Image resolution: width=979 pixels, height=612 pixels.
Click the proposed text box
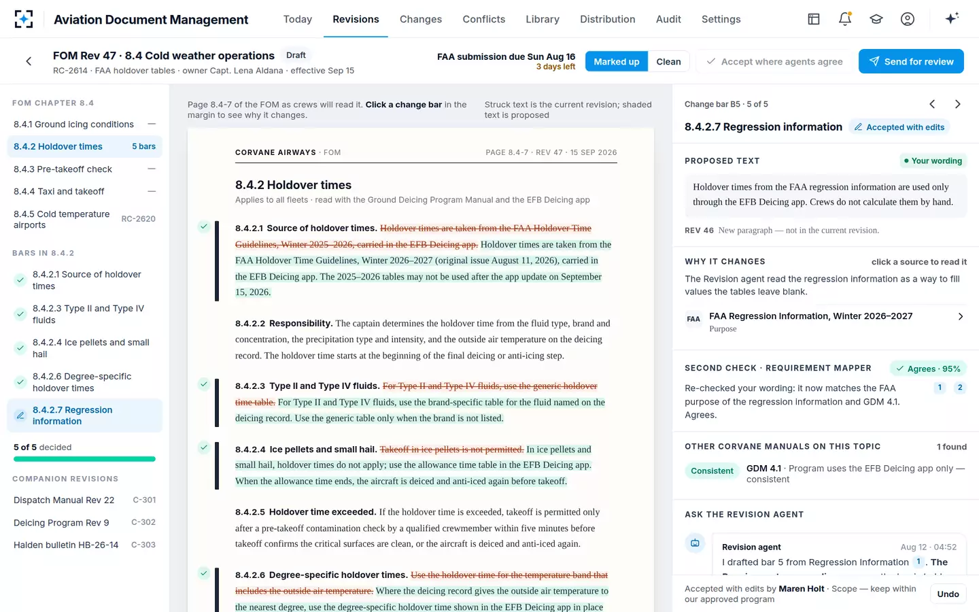point(825,194)
